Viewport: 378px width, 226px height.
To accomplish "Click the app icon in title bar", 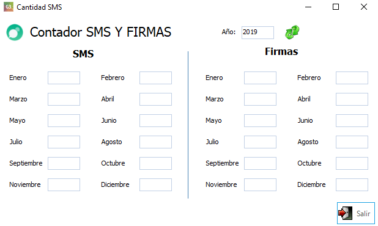I will (9, 7).
